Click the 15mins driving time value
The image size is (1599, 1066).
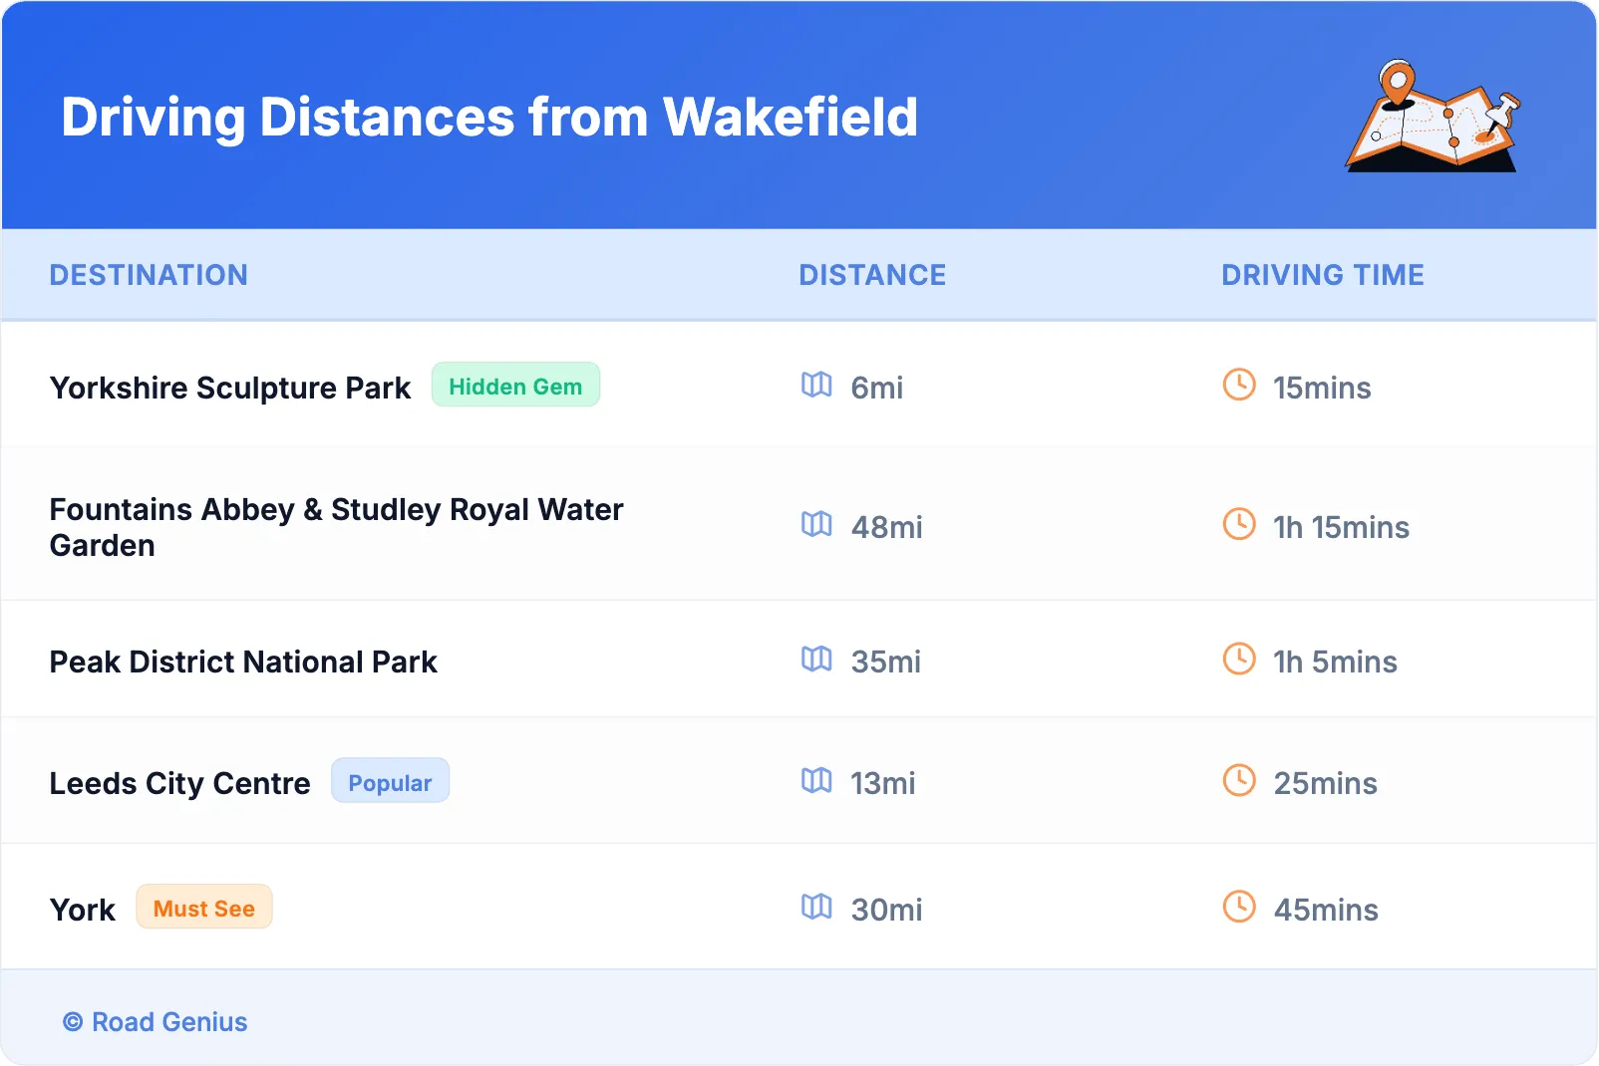[x=1322, y=388]
